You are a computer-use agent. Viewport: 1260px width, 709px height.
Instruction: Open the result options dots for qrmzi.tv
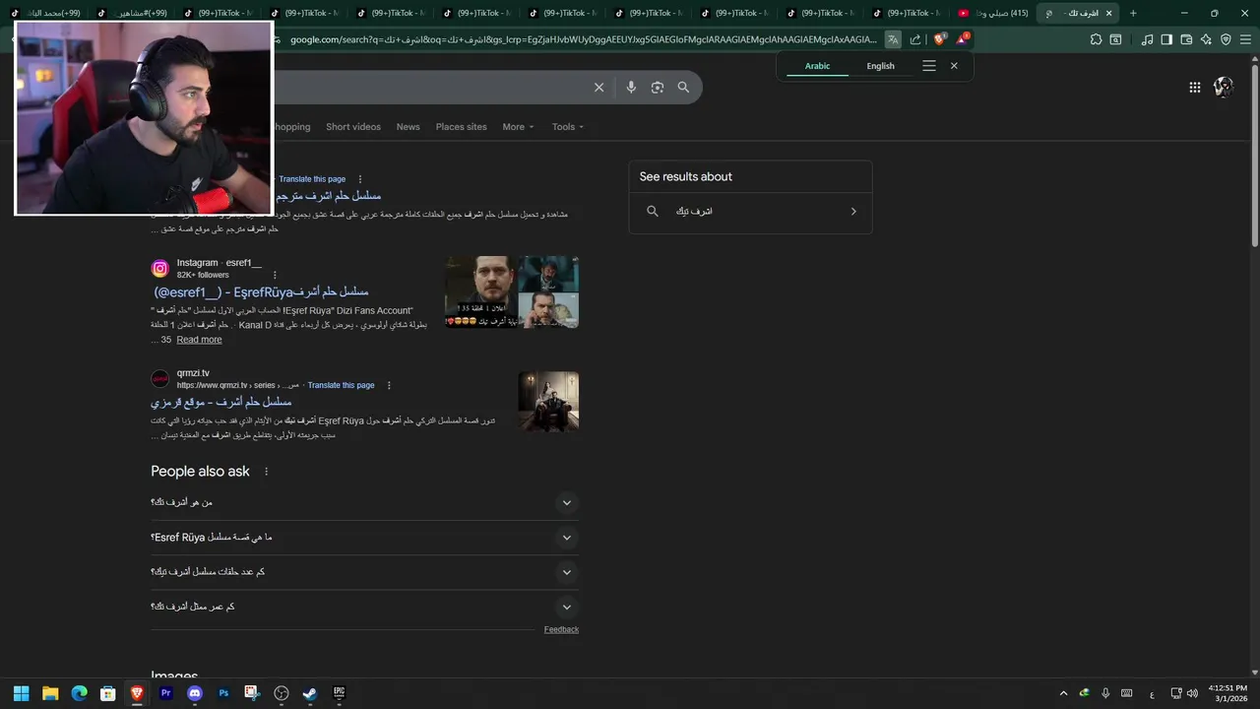pyautogui.click(x=389, y=385)
